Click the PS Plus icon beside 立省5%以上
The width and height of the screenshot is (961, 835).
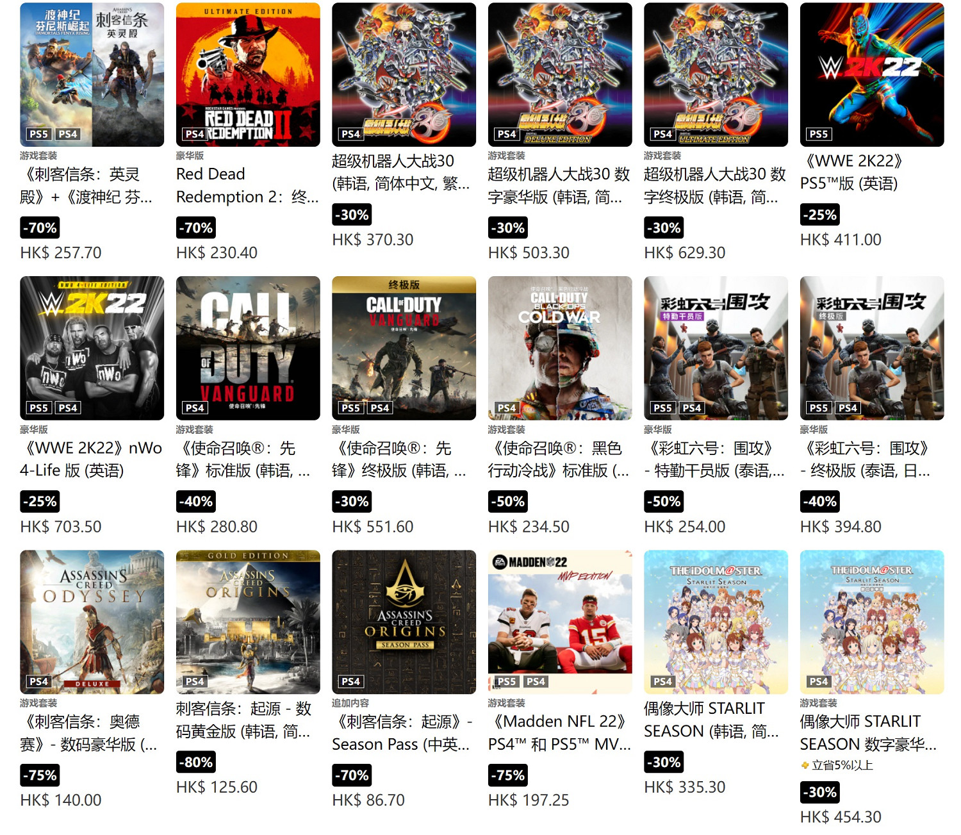(805, 765)
